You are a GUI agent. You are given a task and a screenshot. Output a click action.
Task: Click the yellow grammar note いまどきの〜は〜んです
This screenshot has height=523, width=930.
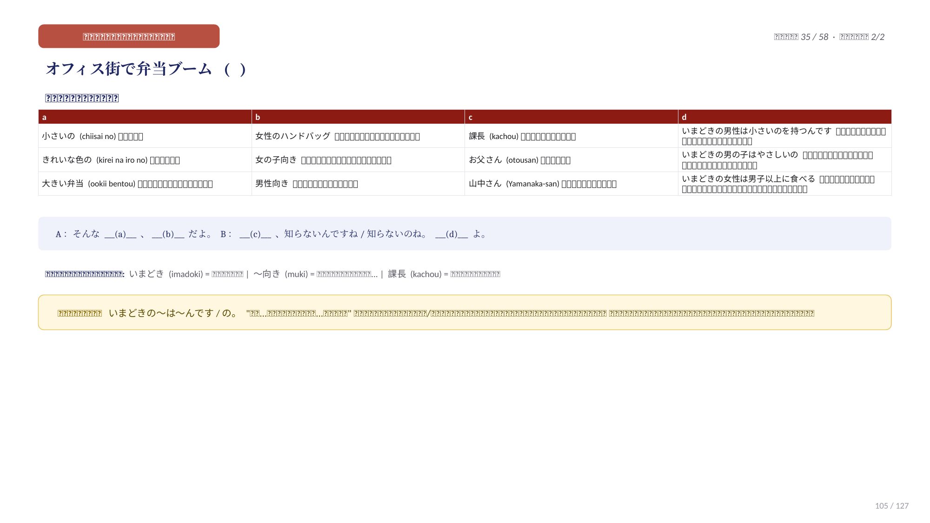(x=465, y=312)
